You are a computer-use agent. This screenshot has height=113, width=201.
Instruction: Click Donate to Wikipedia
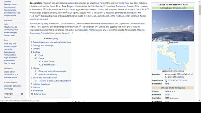(12, 13)
